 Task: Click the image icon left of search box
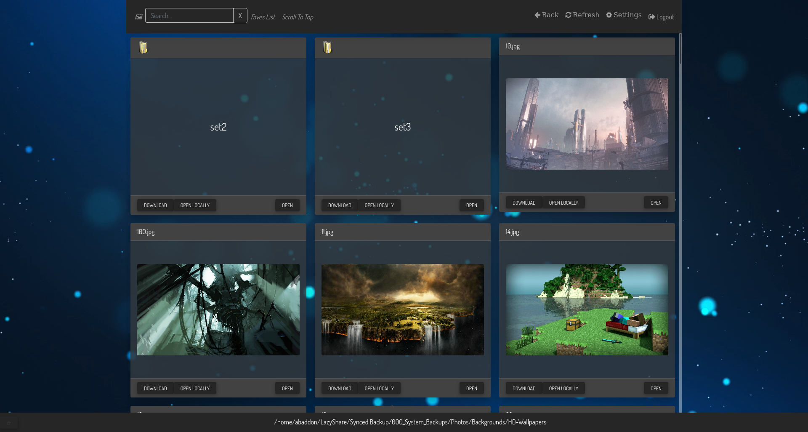138,17
